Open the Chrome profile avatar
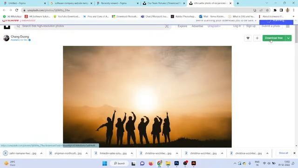The height and width of the screenshot is (168, 298). 288,10
